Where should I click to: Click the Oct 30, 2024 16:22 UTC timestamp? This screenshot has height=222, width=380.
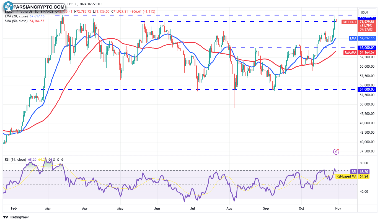coord(85,4)
